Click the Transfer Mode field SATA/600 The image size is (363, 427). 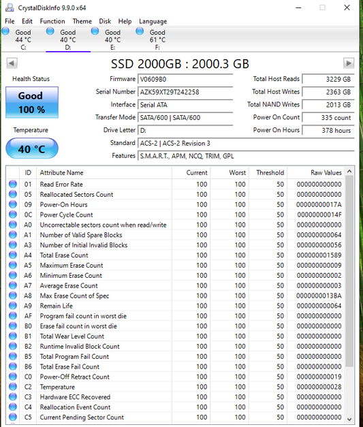(185, 118)
